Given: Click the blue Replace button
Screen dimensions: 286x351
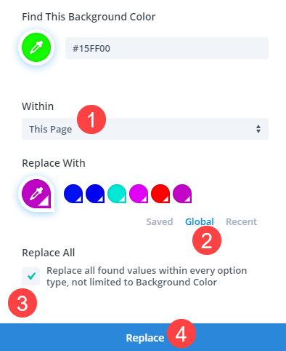Looking at the screenshot, I should 143,337.
